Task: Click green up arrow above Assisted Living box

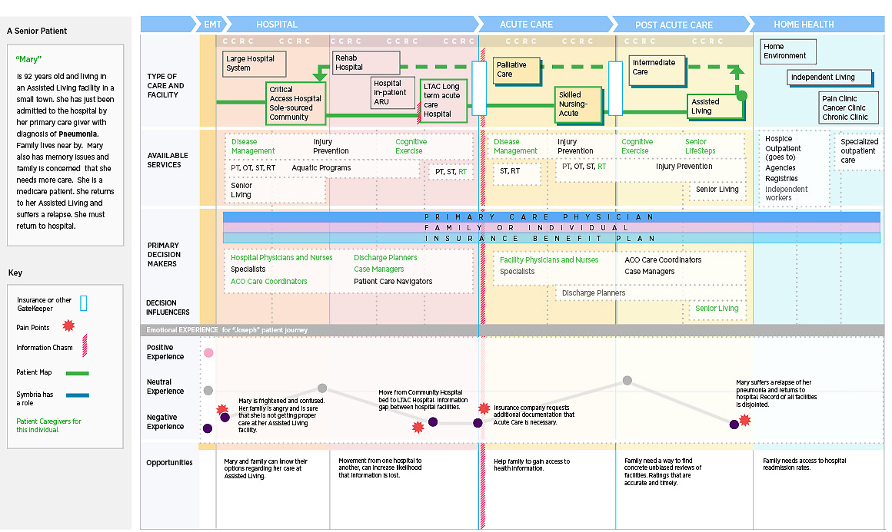Action: 737,73
